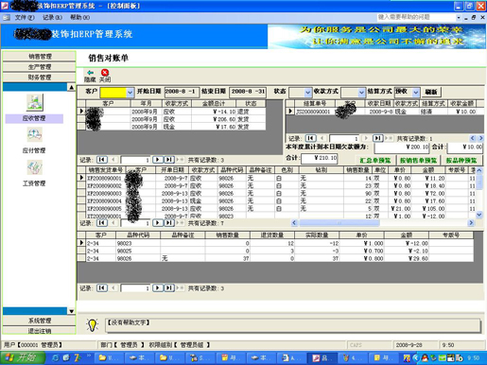
Task: Click the lightbulb help icon
Action: tap(92, 325)
